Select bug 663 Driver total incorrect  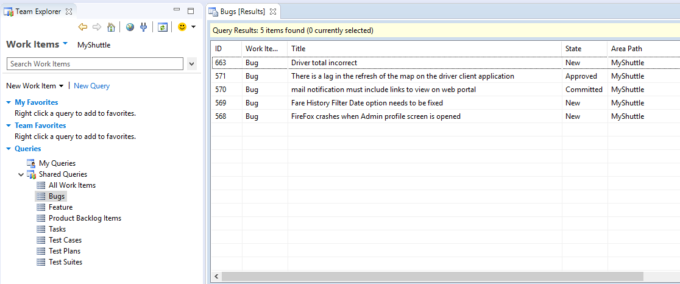pyautogui.click(x=445, y=63)
